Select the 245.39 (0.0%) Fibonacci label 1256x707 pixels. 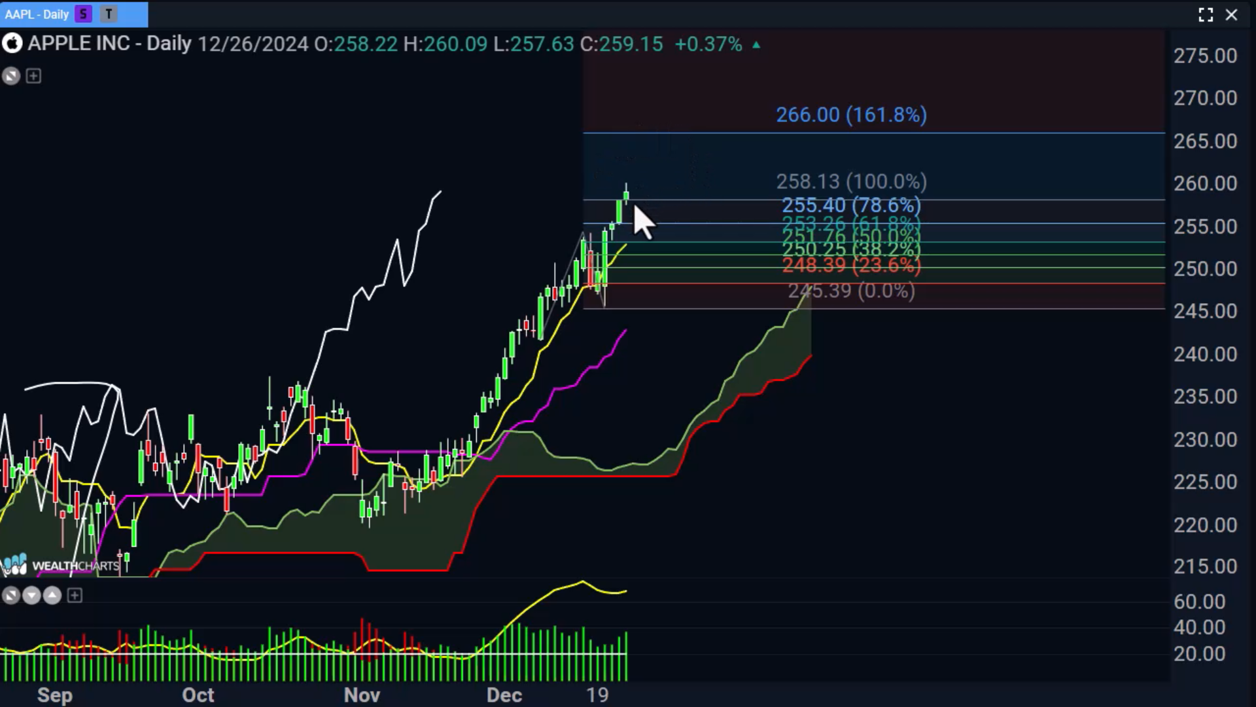[x=851, y=290]
